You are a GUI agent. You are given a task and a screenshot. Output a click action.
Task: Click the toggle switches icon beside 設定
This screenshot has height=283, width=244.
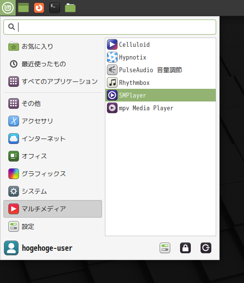click(14, 226)
